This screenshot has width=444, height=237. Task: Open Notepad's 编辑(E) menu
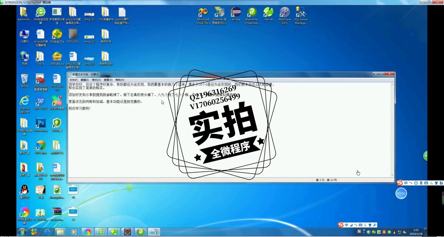tap(85, 80)
